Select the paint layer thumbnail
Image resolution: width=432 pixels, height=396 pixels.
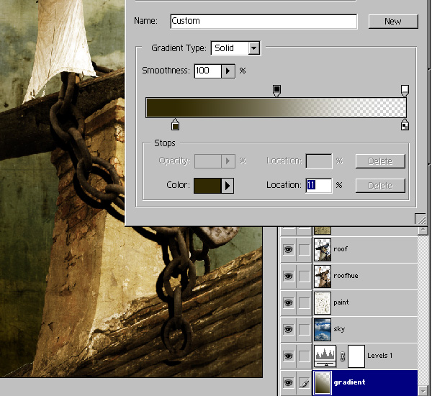point(323,303)
